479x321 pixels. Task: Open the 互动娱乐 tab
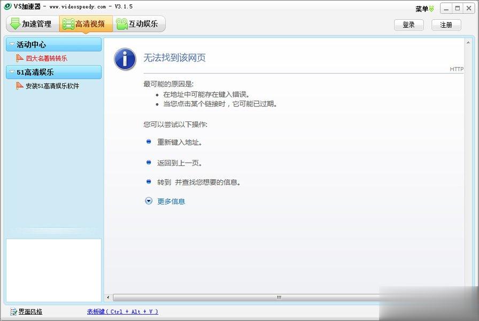pos(139,24)
